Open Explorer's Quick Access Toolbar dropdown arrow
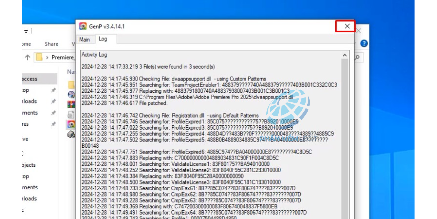The width and height of the screenshot is (437, 219). tap(26, 31)
